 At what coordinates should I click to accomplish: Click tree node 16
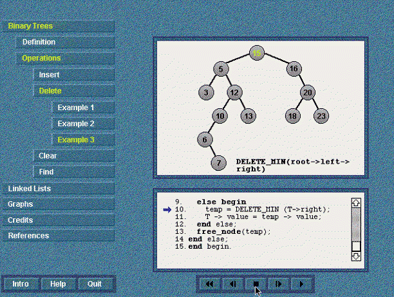[x=294, y=69]
